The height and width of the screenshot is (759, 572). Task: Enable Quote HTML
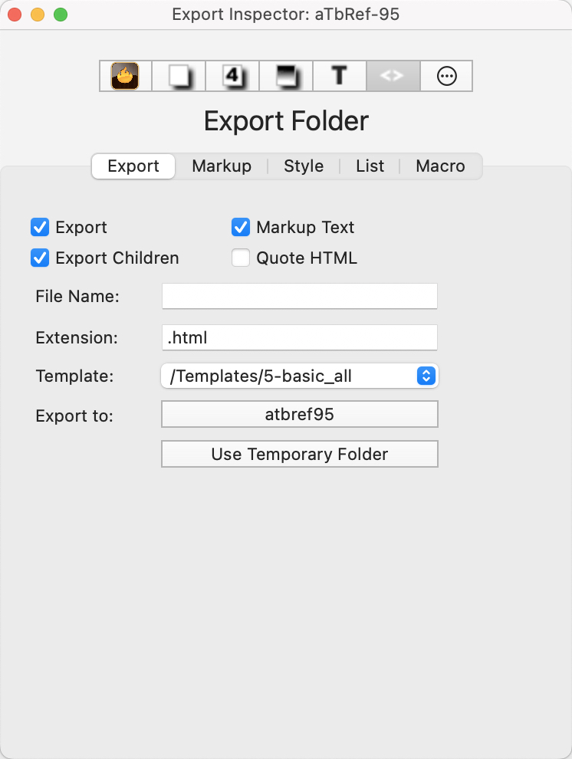[241, 258]
